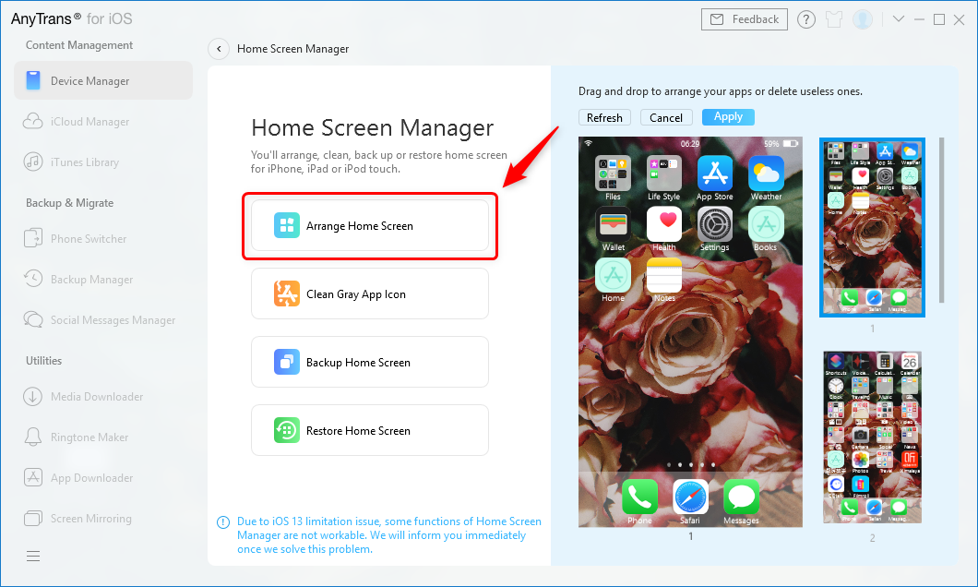Click the user account avatar icon
Viewport: 978px width, 587px height.
pos(863,19)
